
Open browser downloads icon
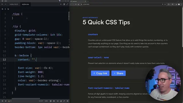(x=176, y=4)
